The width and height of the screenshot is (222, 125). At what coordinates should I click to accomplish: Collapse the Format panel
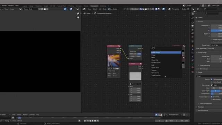pyautogui.click(x=200, y=22)
